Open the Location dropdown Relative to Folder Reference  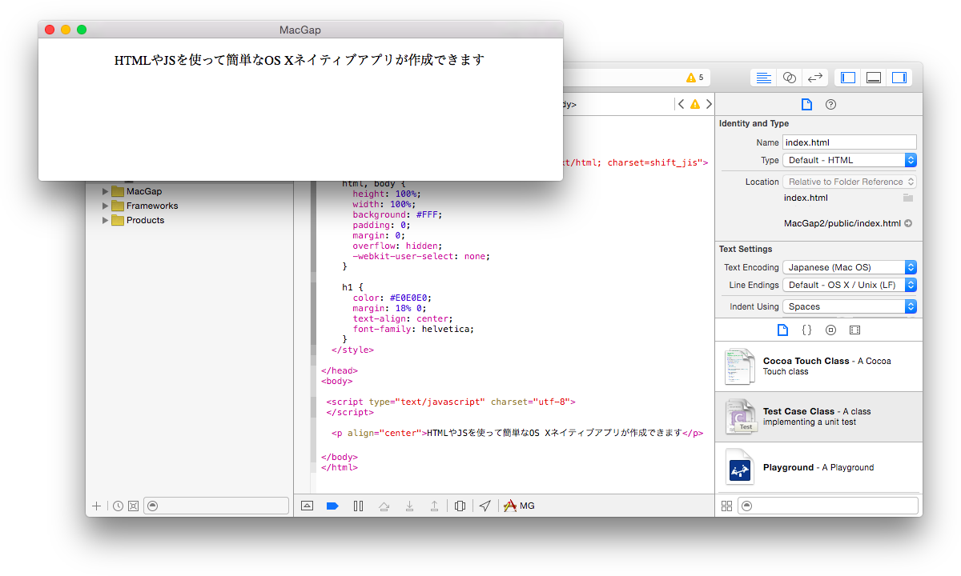[849, 182]
